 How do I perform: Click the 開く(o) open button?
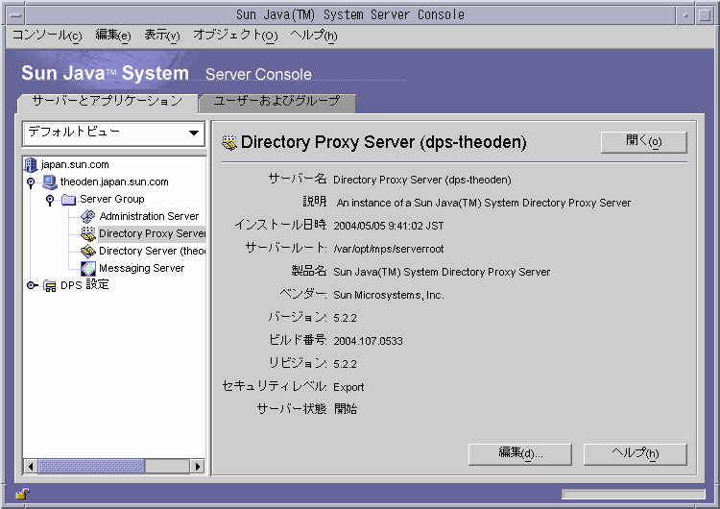coord(644,141)
